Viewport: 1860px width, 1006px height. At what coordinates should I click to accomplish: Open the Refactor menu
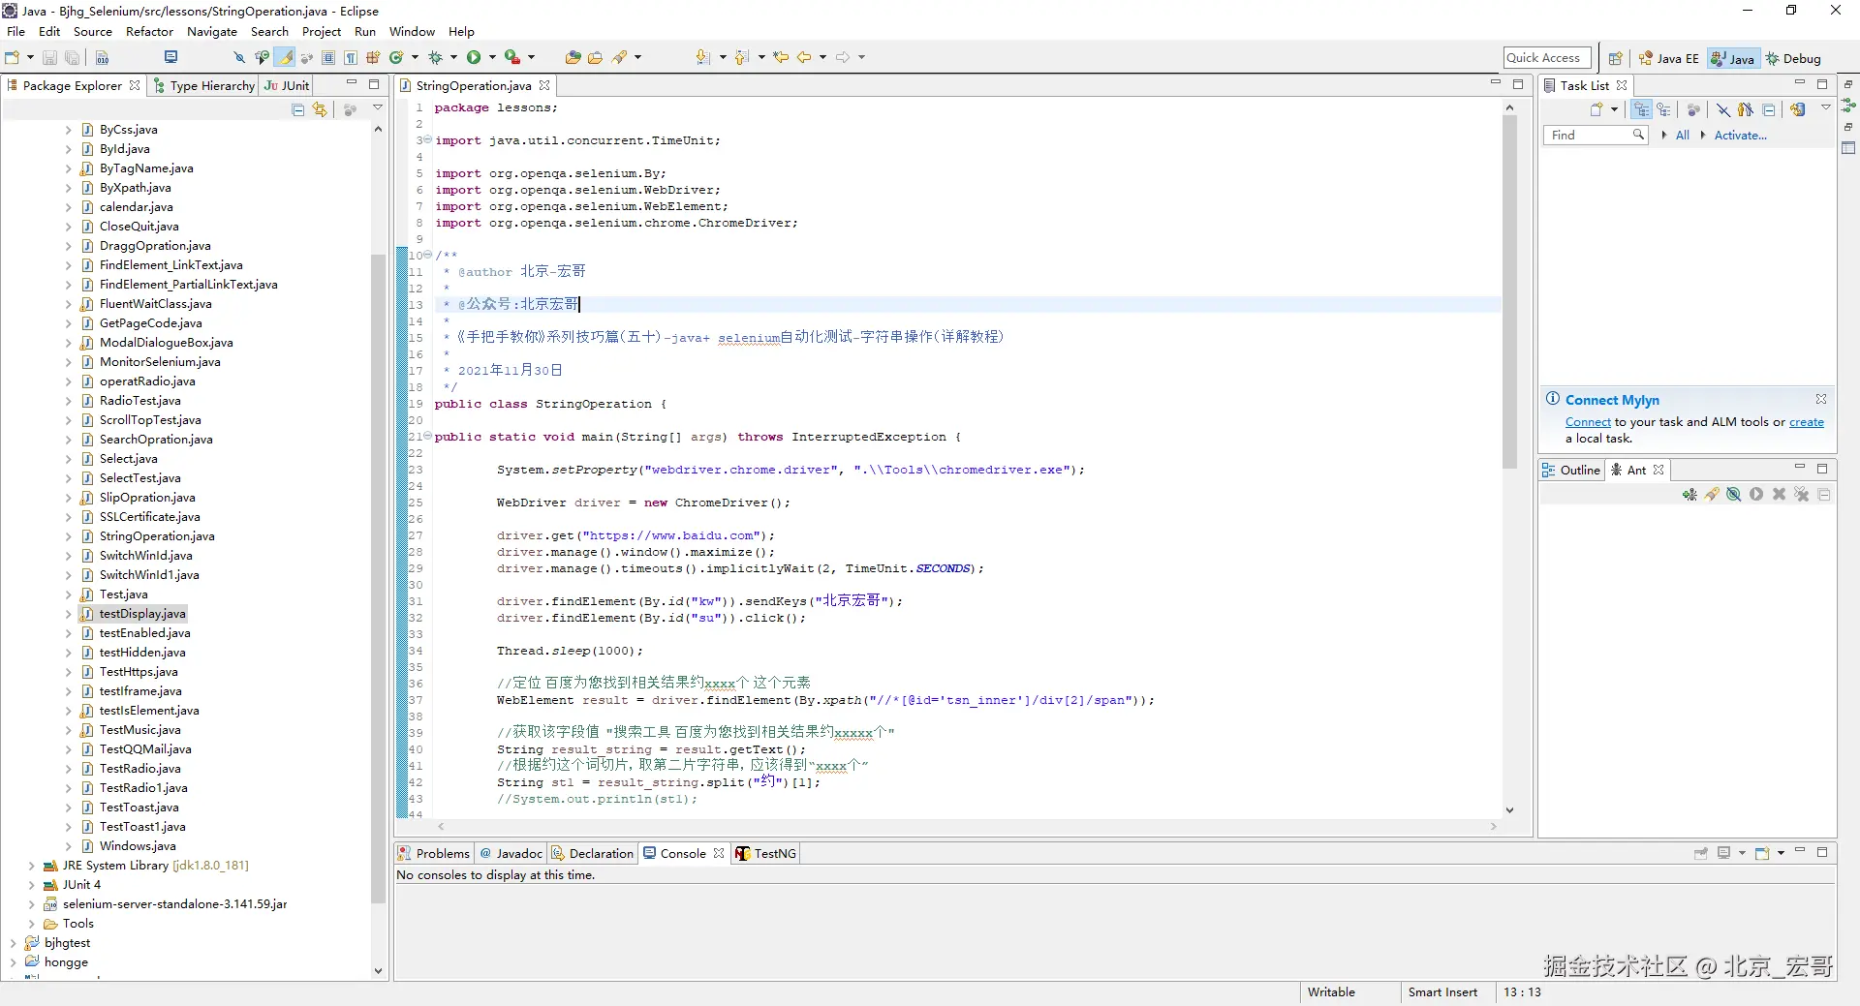[x=149, y=32]
